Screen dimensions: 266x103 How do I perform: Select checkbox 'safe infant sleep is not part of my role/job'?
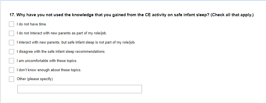tap(11, 42)
